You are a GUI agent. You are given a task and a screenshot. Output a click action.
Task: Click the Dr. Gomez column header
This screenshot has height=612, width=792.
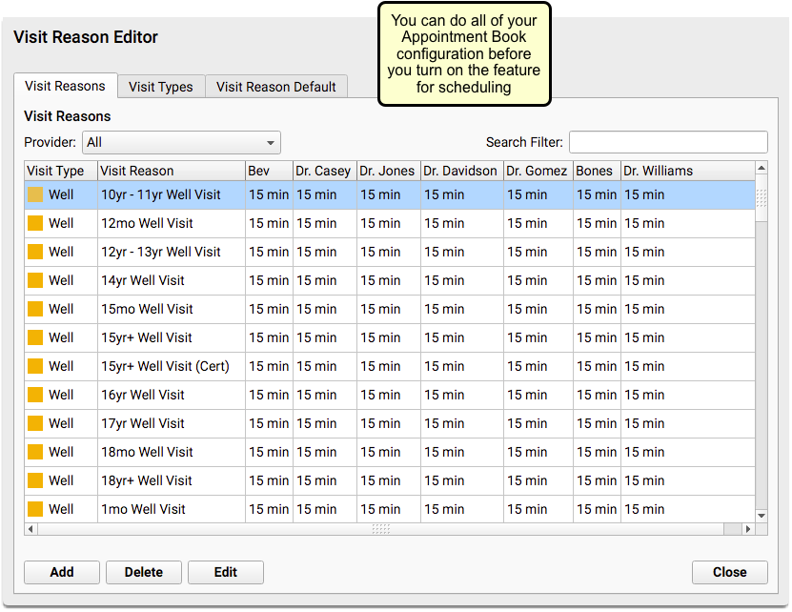point(538,171)
